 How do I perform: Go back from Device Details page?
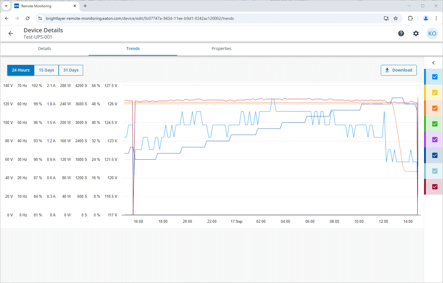[x=11, y=33]
